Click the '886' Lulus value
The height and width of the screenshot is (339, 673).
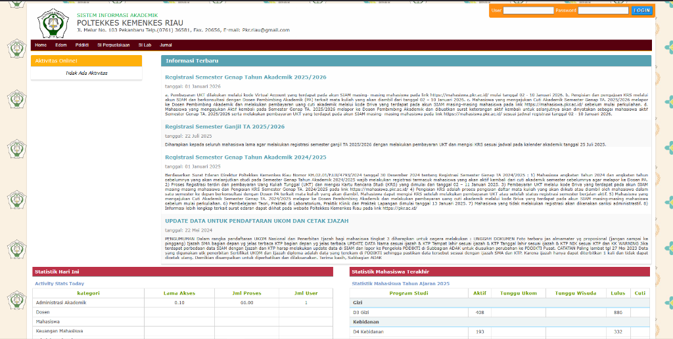click(x=618, y=313)
